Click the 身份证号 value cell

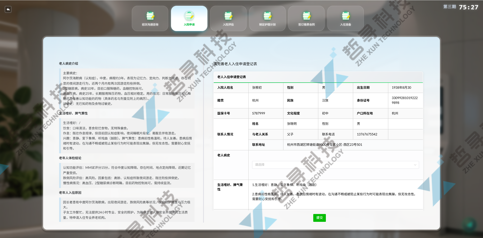click(404, 100)
